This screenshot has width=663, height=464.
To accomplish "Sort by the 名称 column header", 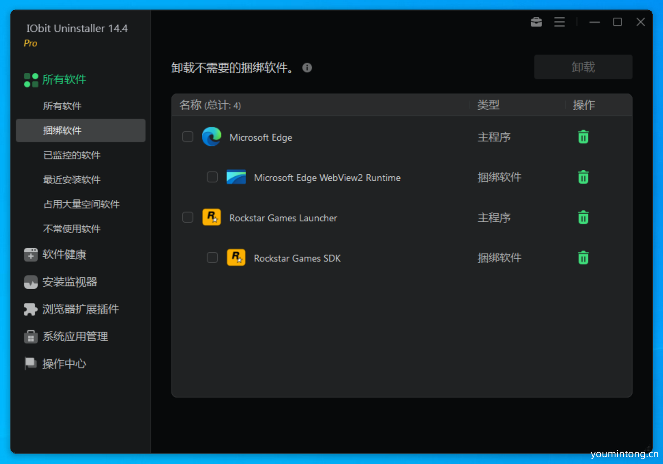I will 210,105.
